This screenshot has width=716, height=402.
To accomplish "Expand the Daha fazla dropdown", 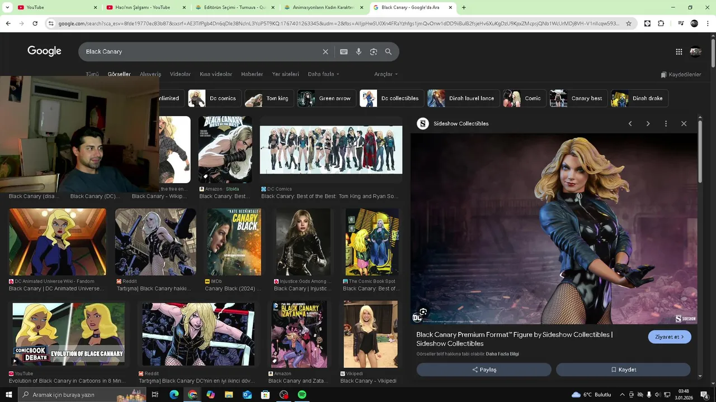I will coord(323,74).
